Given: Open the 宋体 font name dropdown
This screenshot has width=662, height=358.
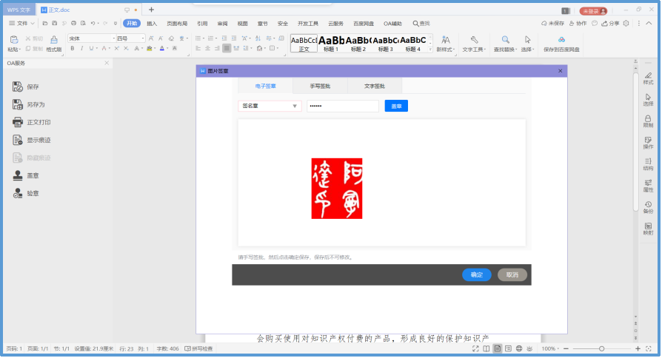Looking at the screenshot, I should 113,38.
